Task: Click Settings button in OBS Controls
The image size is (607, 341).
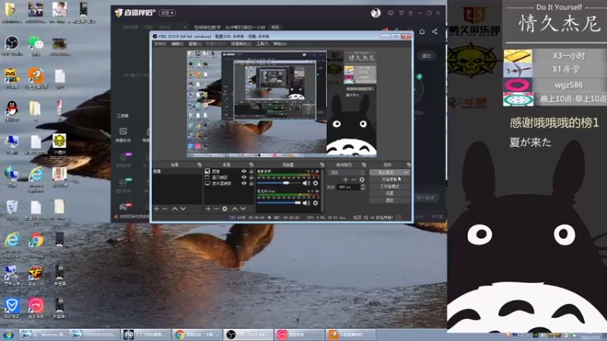Action: pos(389,193)
